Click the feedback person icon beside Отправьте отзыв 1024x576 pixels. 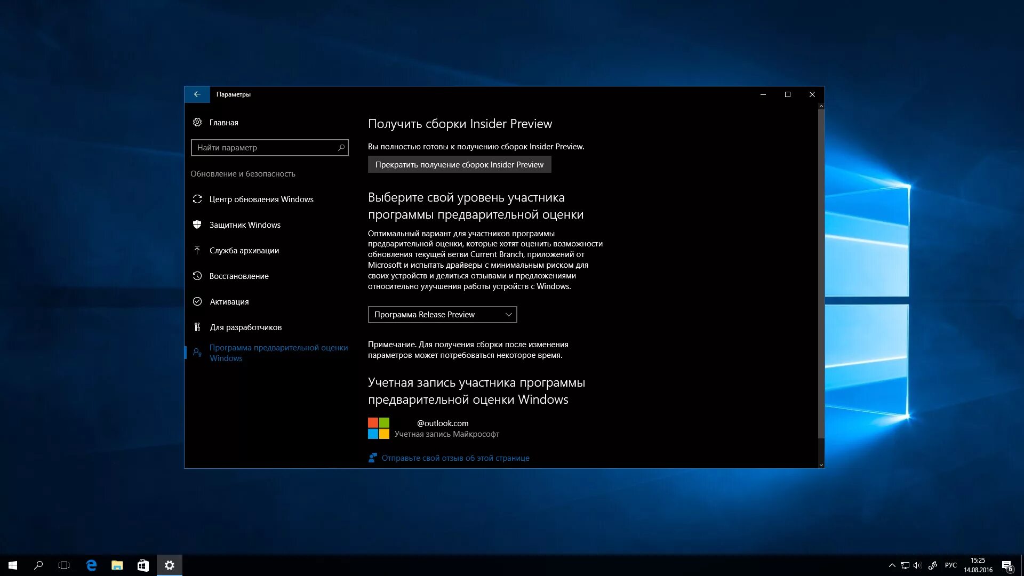tap(373, 458)
